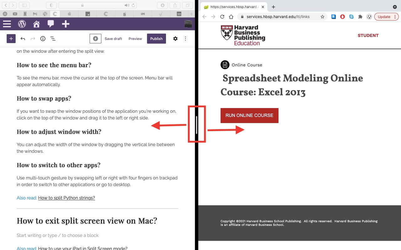Open the Chrome extensions puzzle piece icon
401x250 pixels.
pyautogui.click(x=360, y=17)
